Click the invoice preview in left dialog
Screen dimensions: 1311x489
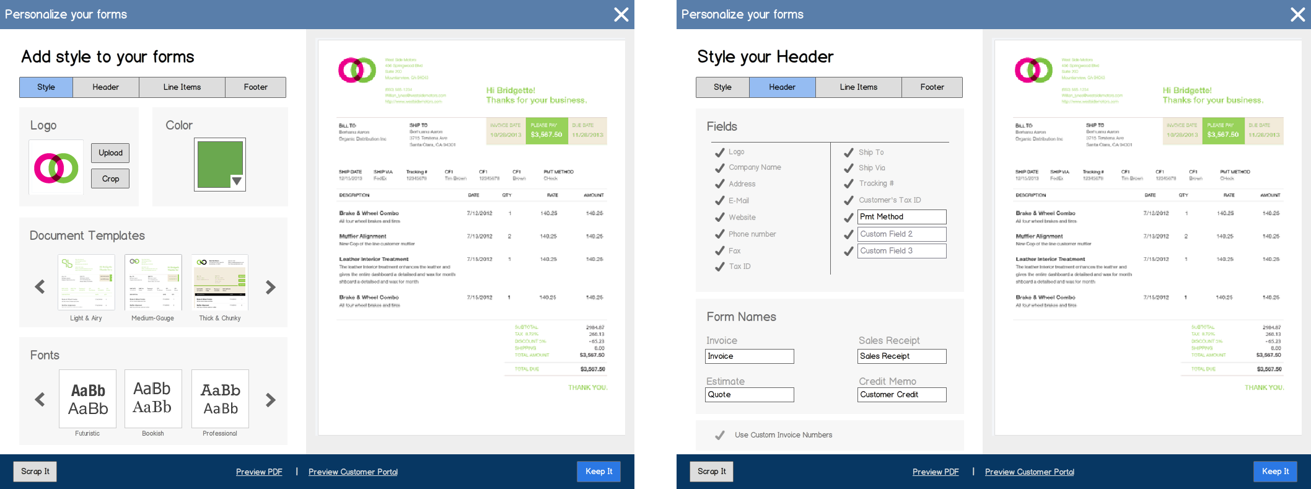[x=471, y=238]
